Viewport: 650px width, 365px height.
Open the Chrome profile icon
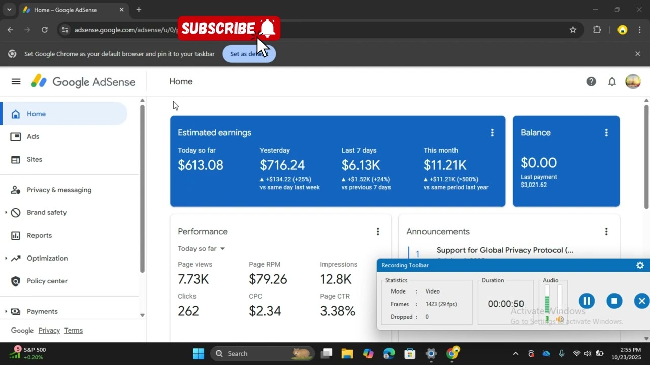point(622,30)
